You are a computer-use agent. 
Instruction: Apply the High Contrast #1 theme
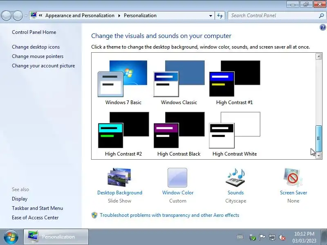click(x=234, y=82)
